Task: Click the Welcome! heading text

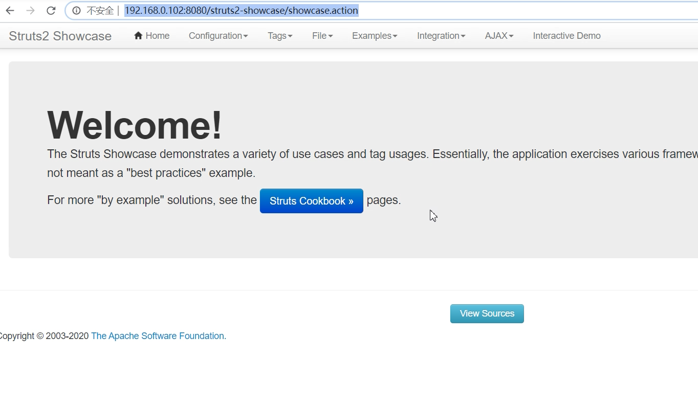Action: [135, 125]
